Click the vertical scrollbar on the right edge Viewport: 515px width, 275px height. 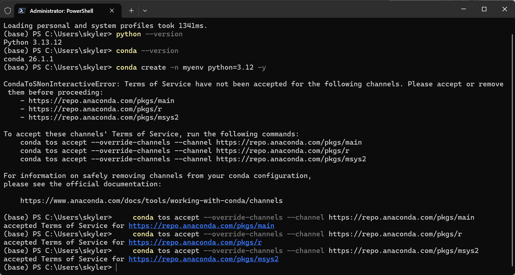click(x=512, y=149)
